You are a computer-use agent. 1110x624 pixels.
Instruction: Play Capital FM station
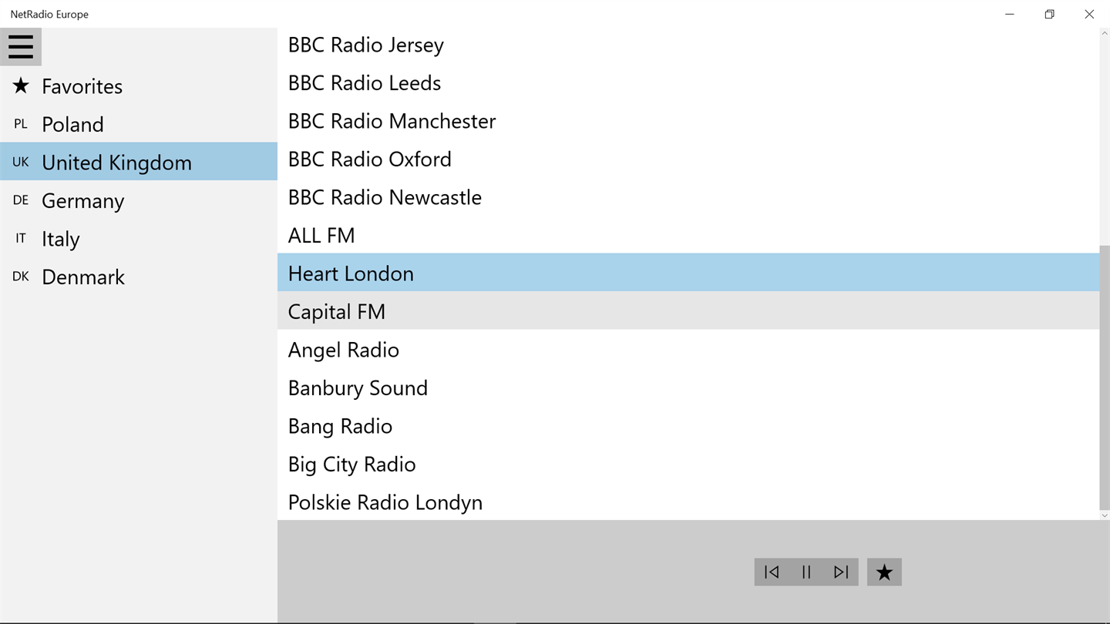pyautogui.click(x=336, y=311)
